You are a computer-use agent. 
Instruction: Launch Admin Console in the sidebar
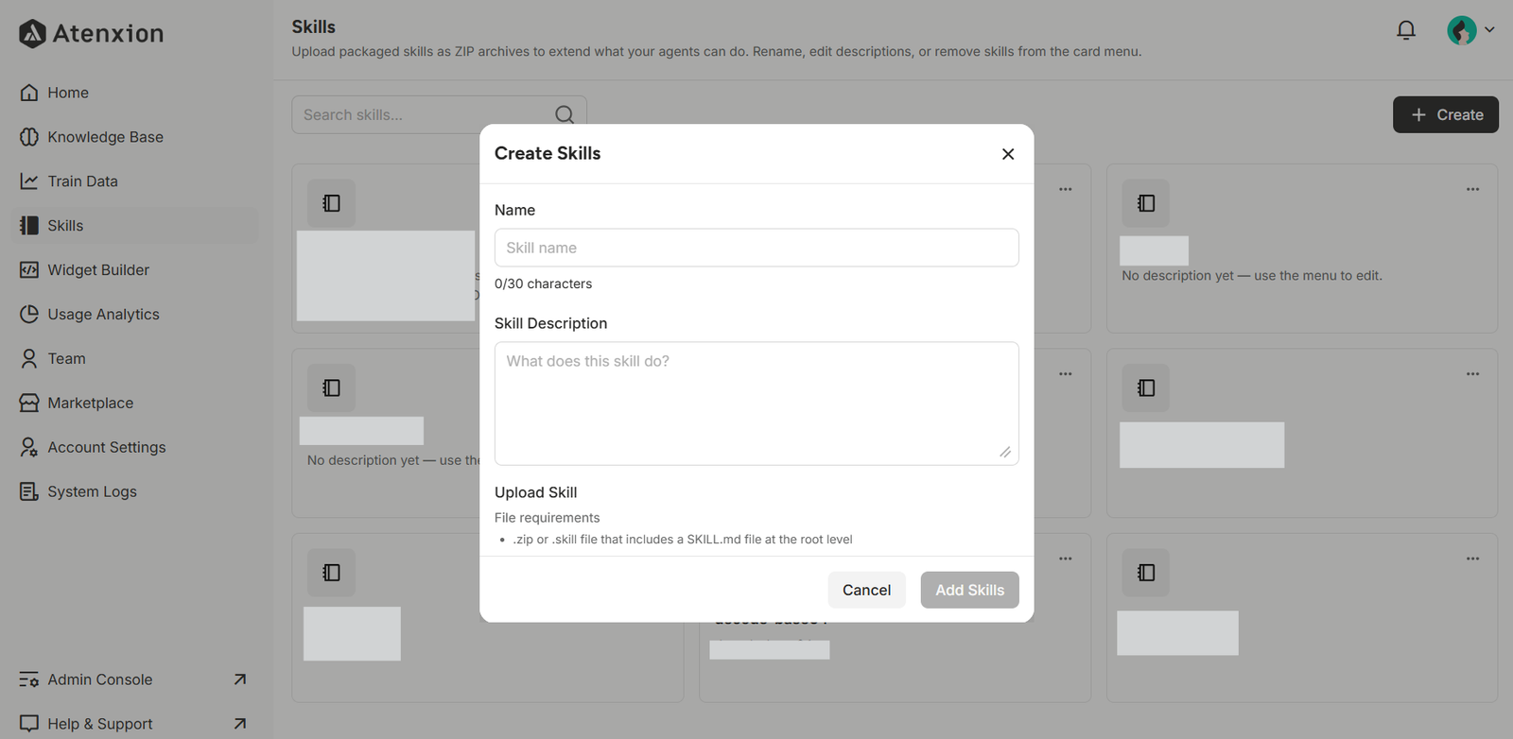[134, 679]
